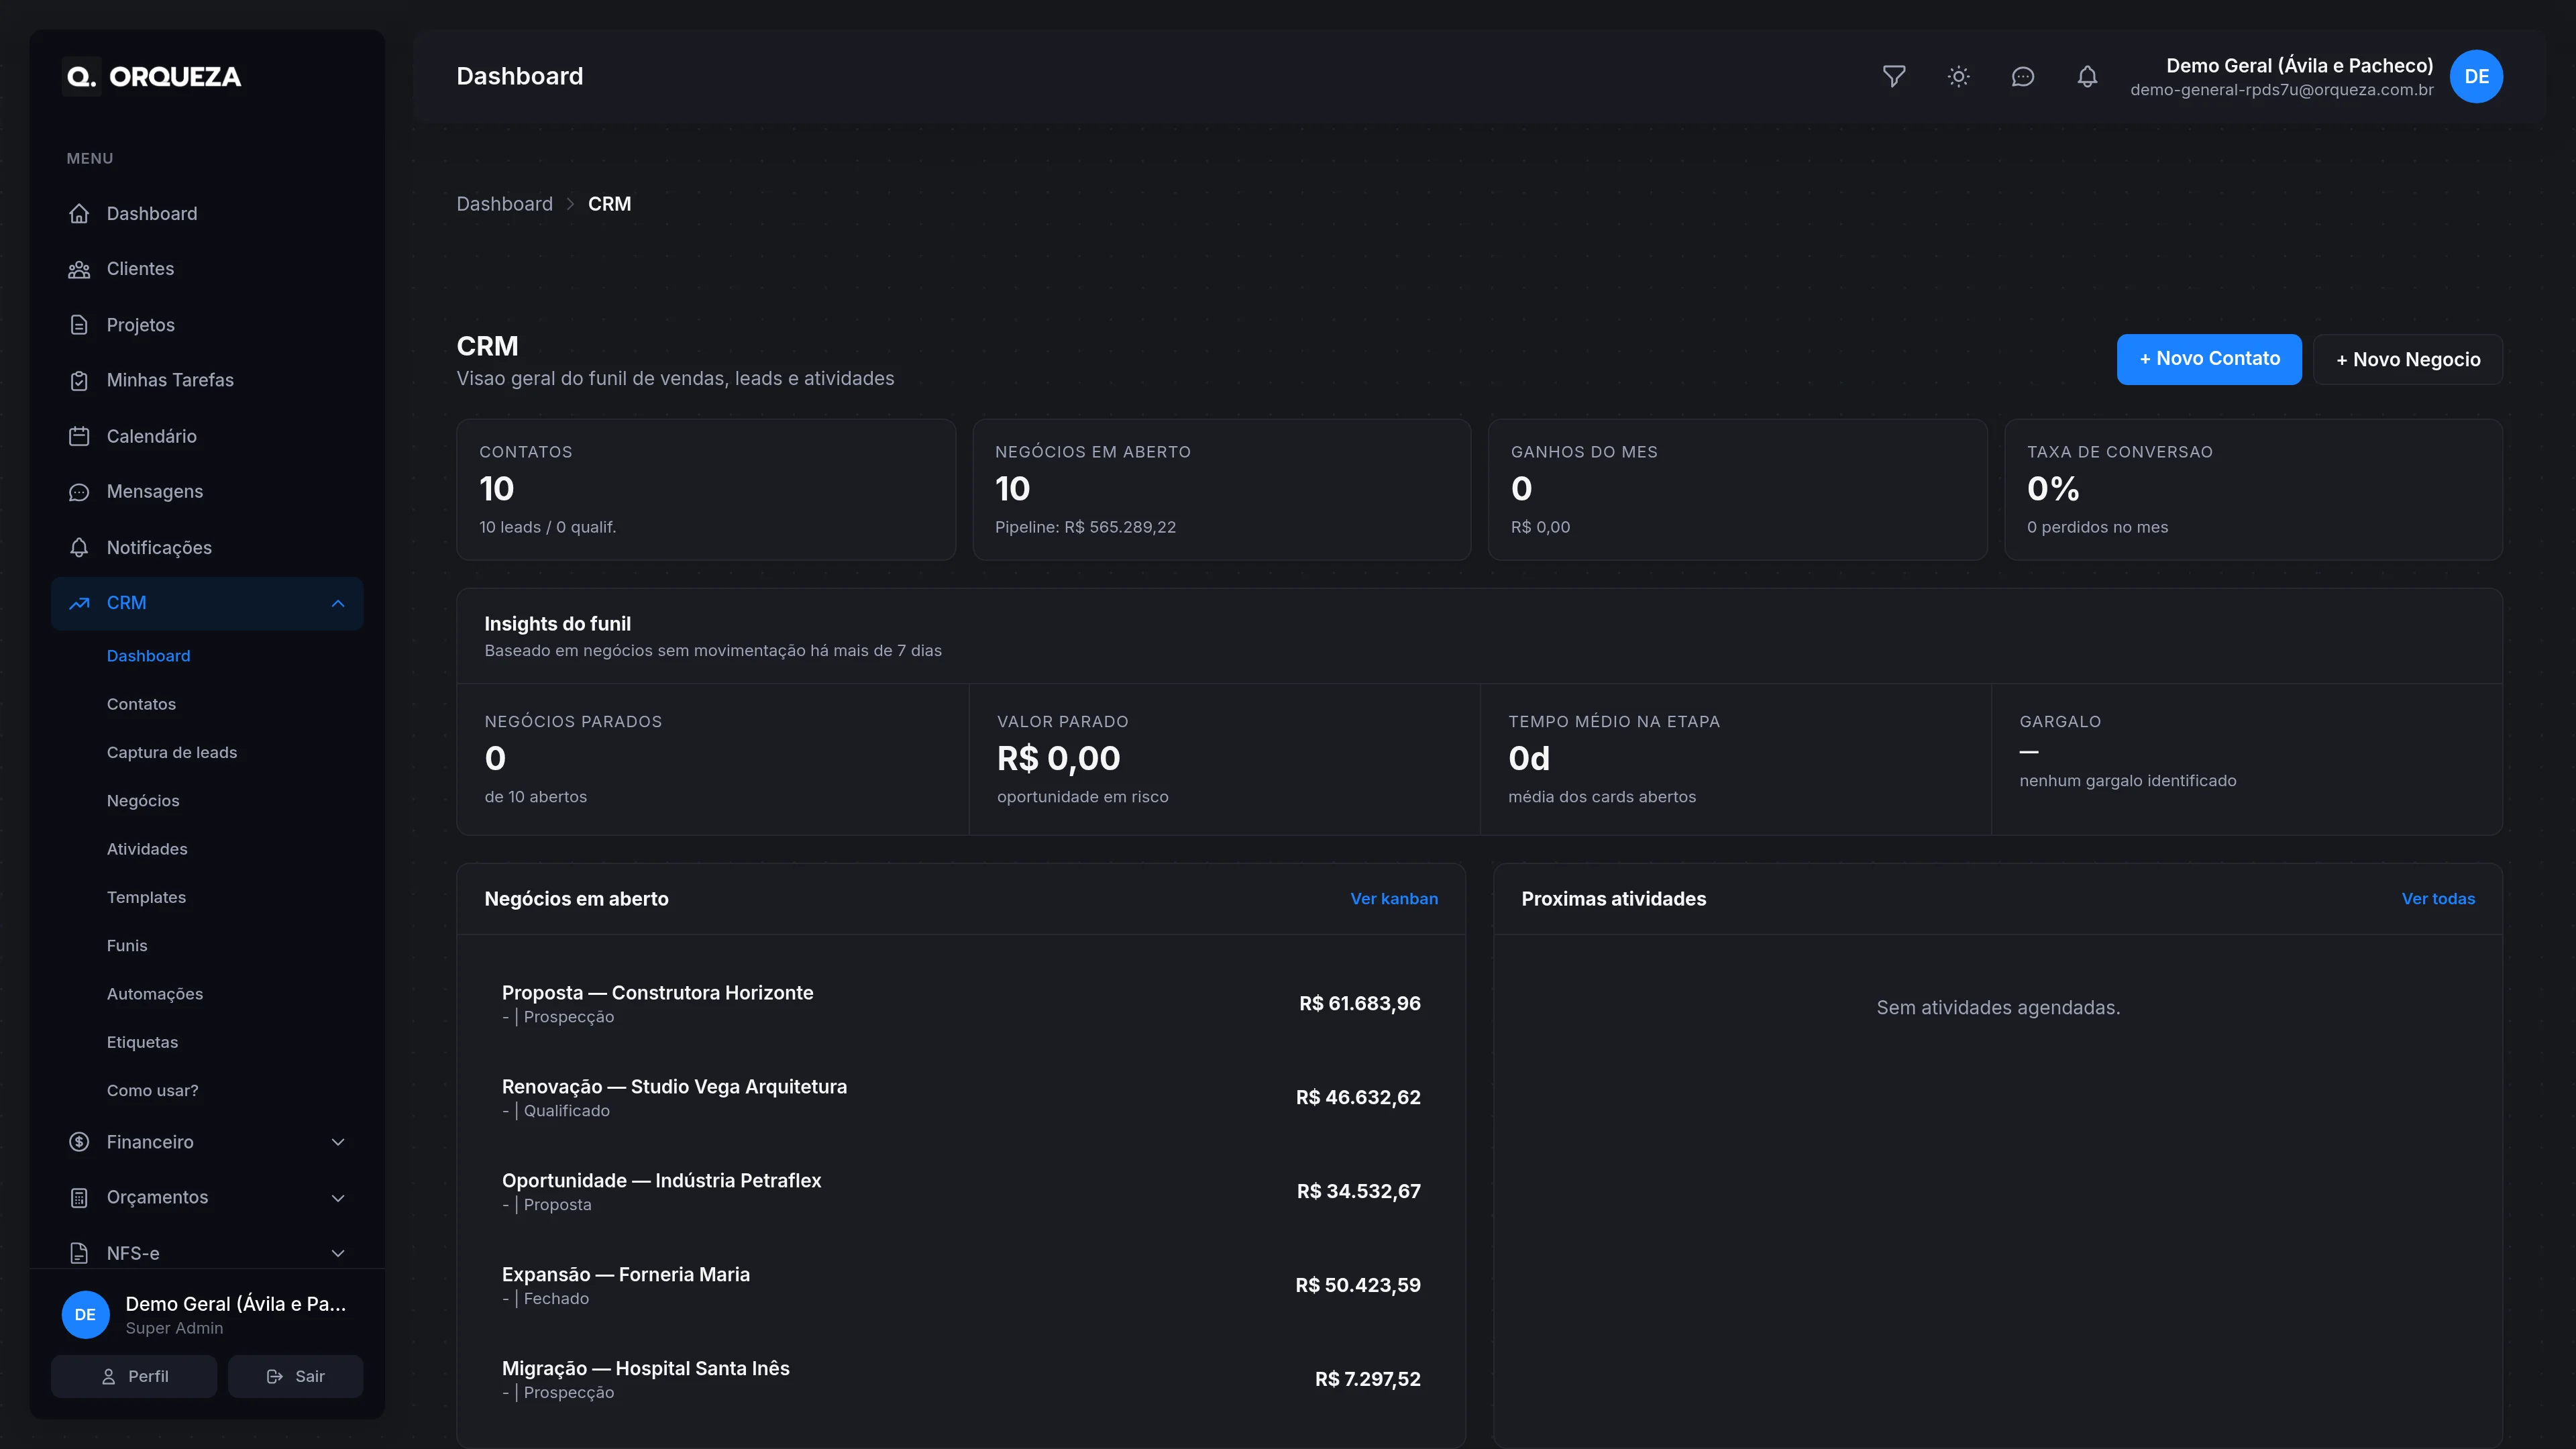This screenshot has height=1449, width=2576.
Task: Click the DE avatar in top header
Action: 2476,76
